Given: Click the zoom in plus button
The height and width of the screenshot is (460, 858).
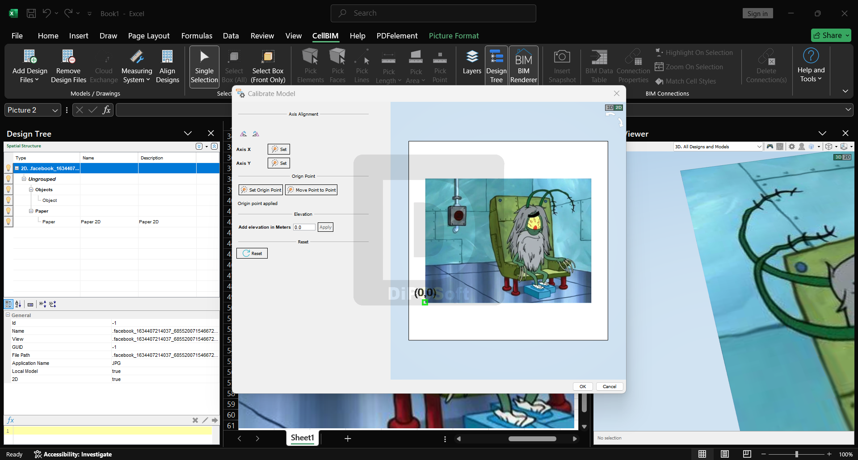Looking at the screenshot, I should click(829, 454).
